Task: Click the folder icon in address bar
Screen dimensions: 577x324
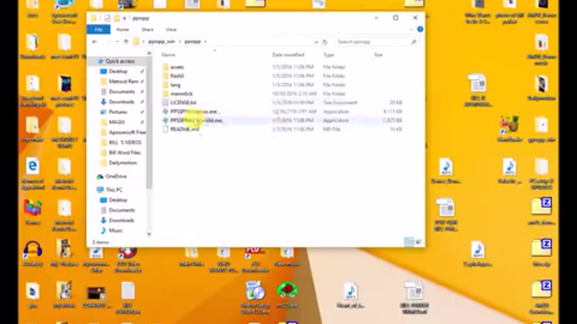Action: click(137, 41)
